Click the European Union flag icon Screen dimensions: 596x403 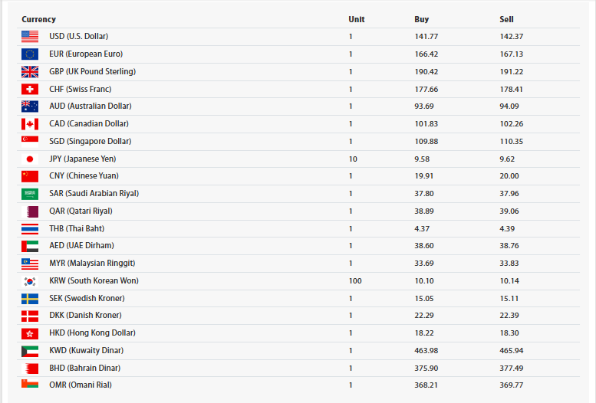pyautogui.click(x=30, y=54)
